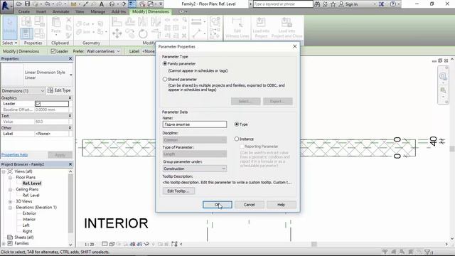Screen dimensions: 455x256
Task: Switch to the Annotate ribbon tab
Action: [x=60, y=11]
